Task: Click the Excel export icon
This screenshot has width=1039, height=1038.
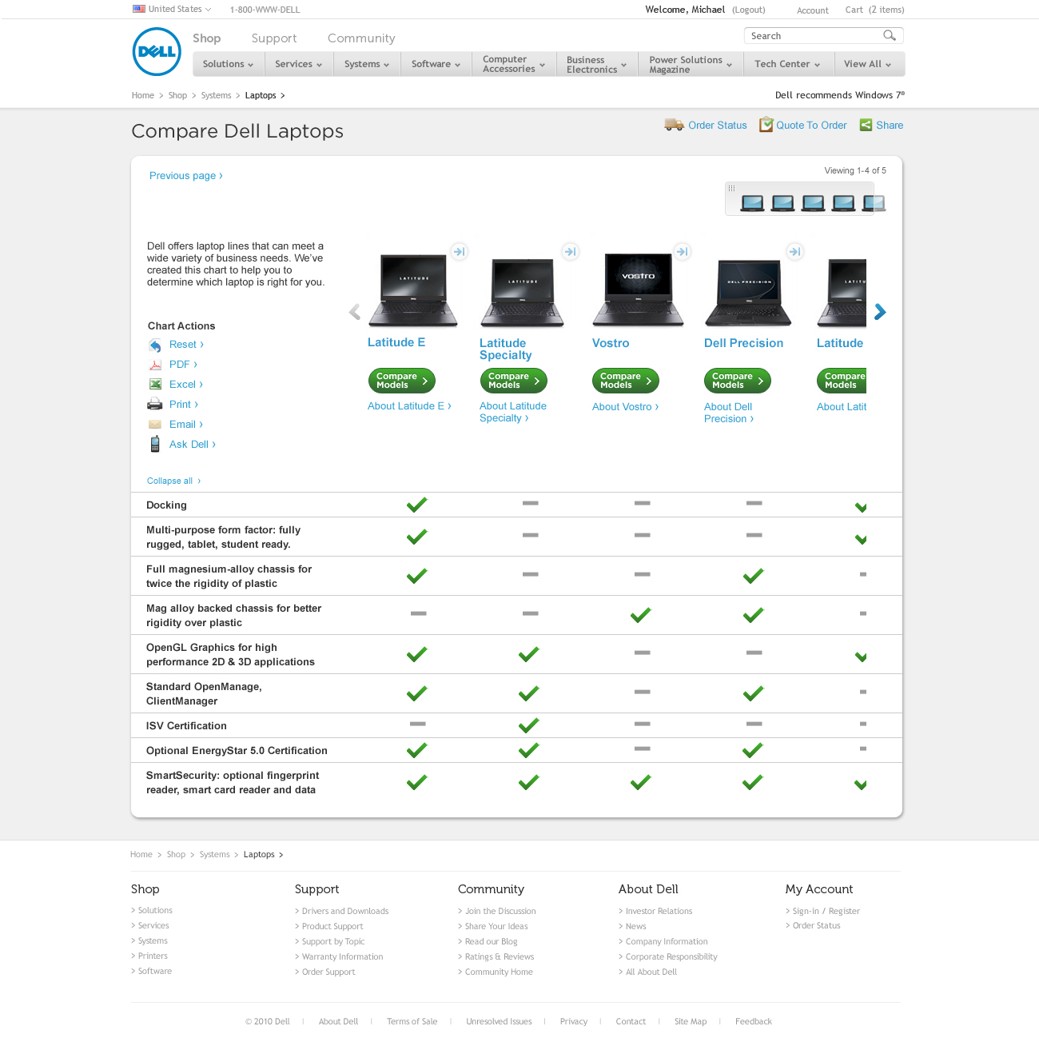Action: click(x=155, y=385)
